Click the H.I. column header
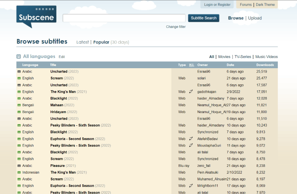Image resolution: width=297 pixels, height=194 pixels. [x=191, y=65]
